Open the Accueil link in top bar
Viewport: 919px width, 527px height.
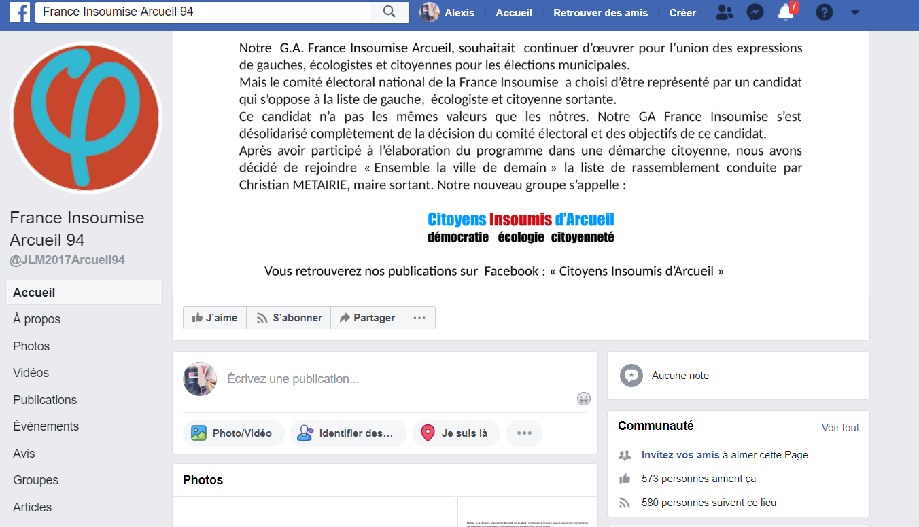(514, 12)
